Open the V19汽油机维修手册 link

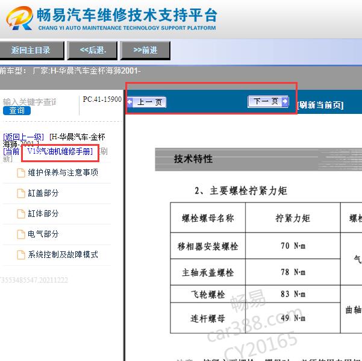[x=60, y=151]
